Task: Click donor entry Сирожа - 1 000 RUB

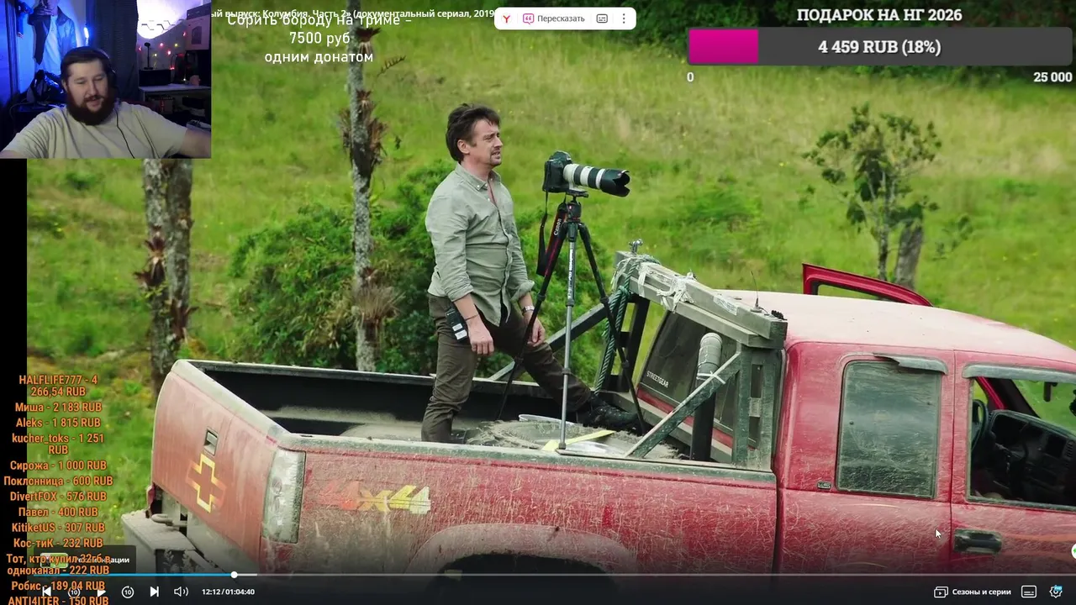Action: (58, 466)
